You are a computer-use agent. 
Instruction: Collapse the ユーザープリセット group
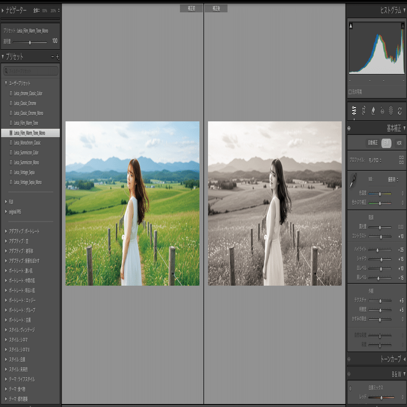click(x=6, y=83)
